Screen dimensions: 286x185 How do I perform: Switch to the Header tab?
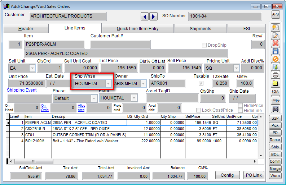(26, 29)
